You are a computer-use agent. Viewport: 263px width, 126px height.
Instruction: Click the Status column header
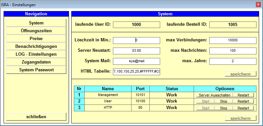tap(172, 89)
